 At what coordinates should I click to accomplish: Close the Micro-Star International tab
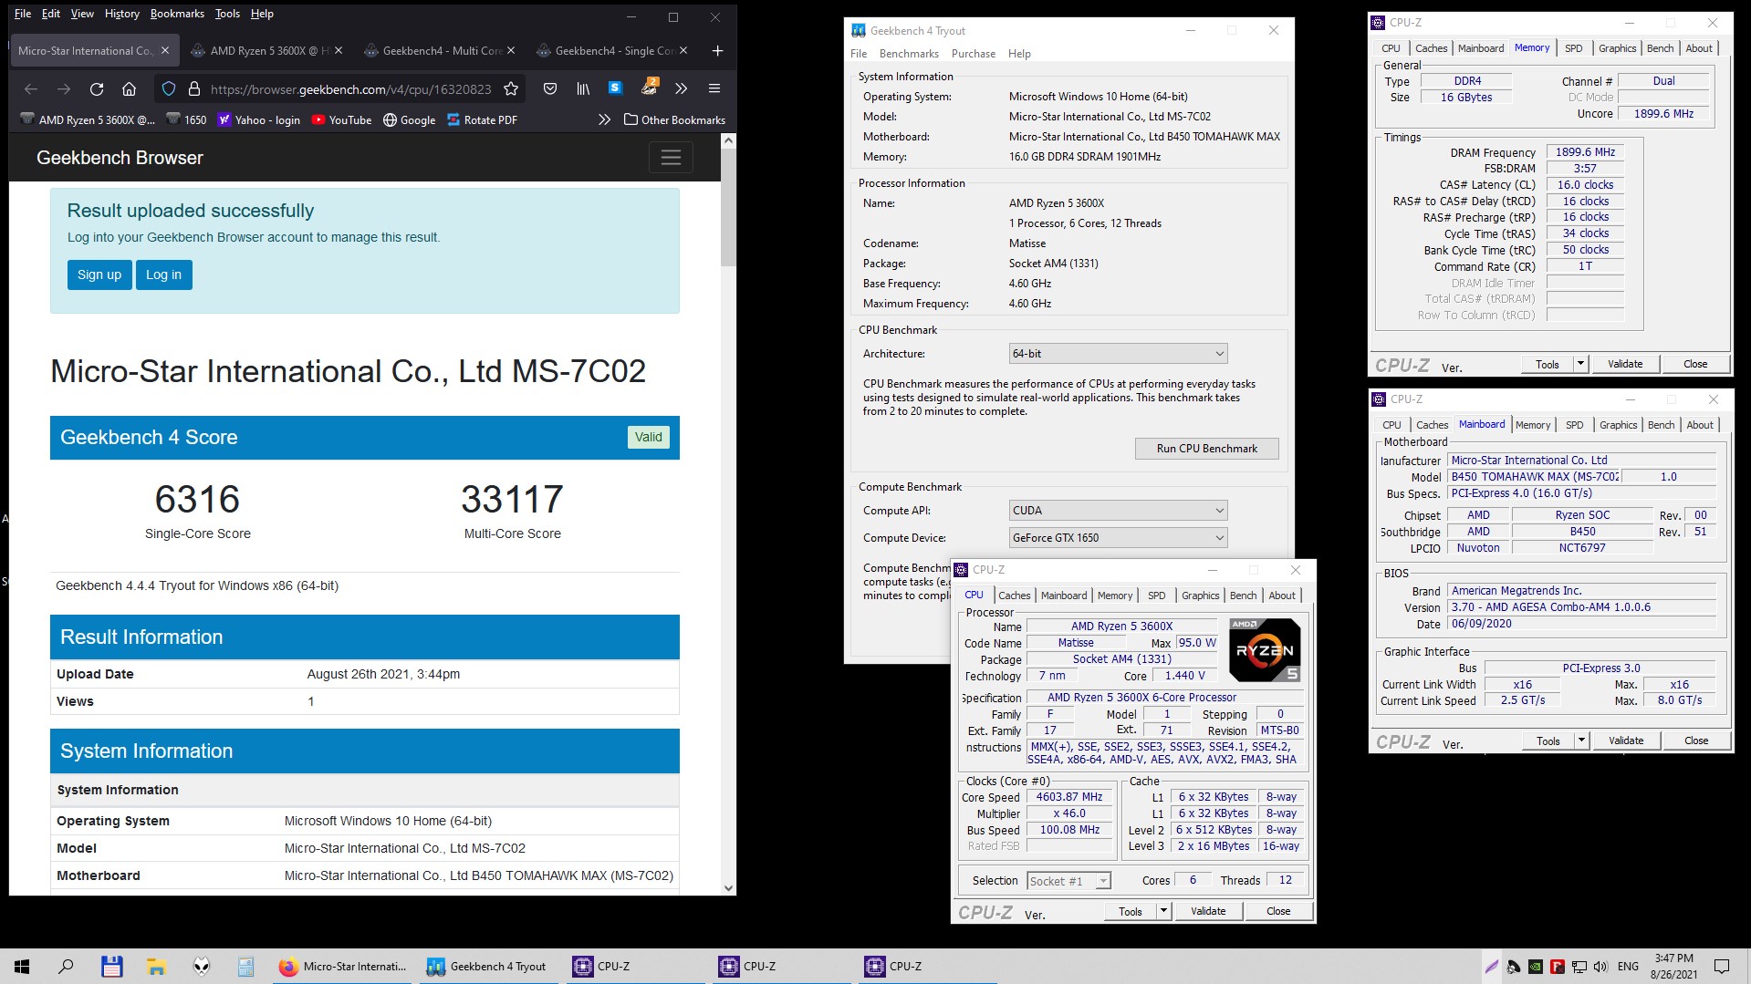click(x=165, y=50)
